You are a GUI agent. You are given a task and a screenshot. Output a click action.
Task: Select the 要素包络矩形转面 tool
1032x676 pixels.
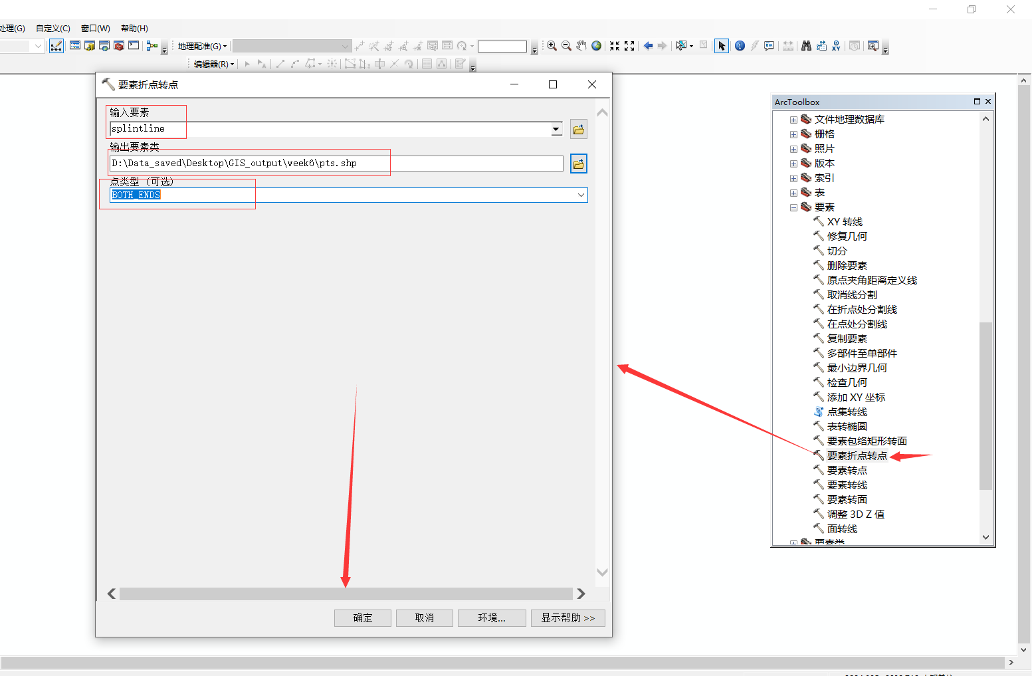coord(867,441)
